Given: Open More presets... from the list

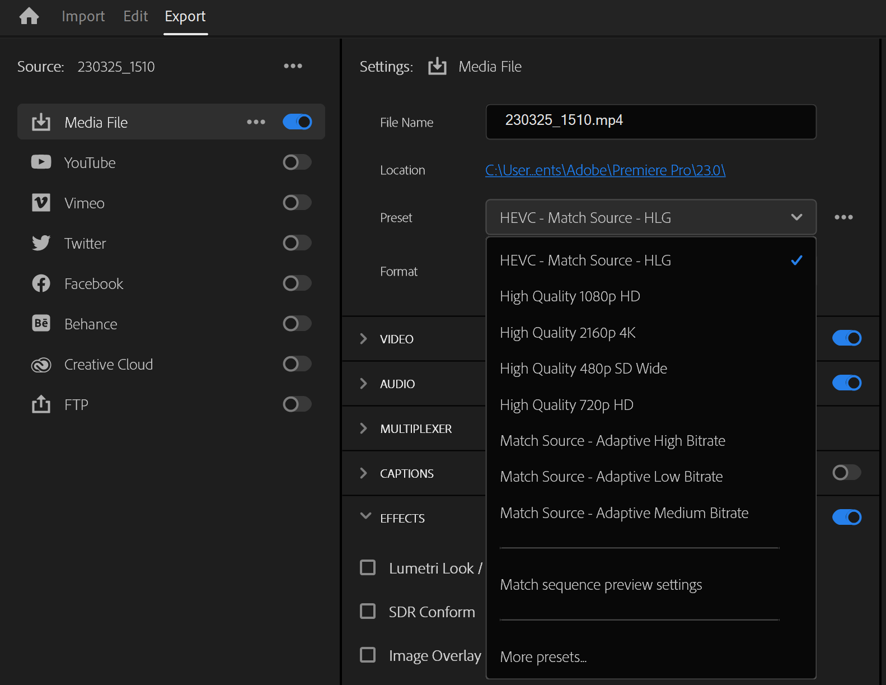Looking at the screenshot, I should coord(651,657).
